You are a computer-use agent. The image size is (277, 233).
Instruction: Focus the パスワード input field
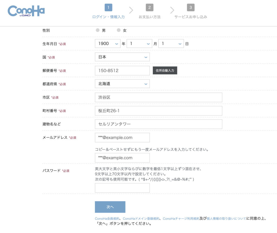pos(122,188)
